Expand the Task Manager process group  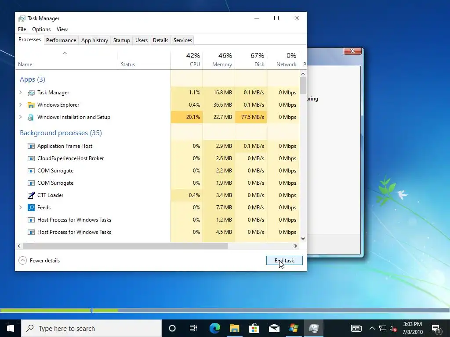(20, 93)
